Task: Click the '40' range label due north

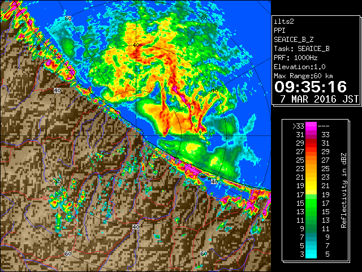Action: point(136,45)
